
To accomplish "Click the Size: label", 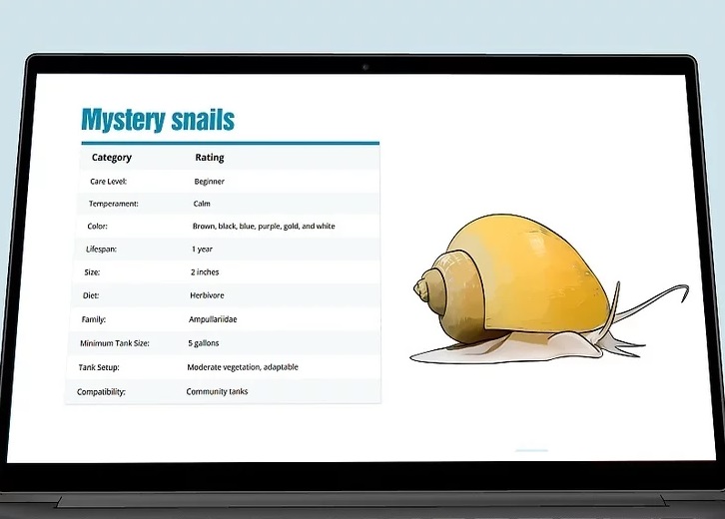I will click(92, 272).
